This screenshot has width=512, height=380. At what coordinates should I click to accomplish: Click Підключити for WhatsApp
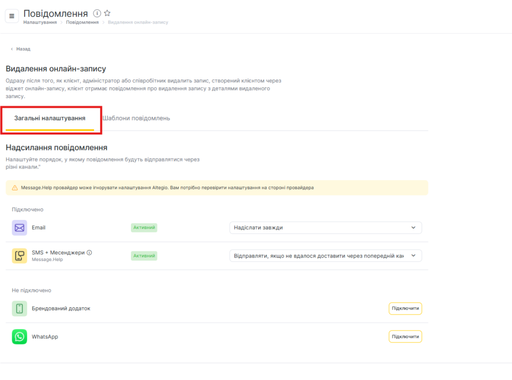(405, 336)
